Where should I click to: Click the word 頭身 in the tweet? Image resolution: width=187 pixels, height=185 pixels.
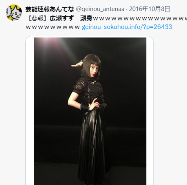point(86,18)
